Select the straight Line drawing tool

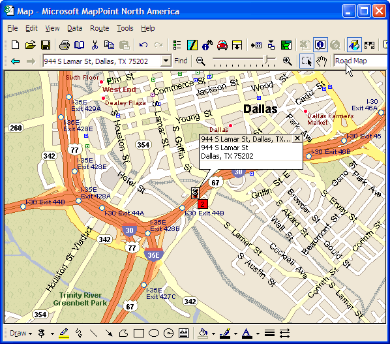(x=93, y=334)
